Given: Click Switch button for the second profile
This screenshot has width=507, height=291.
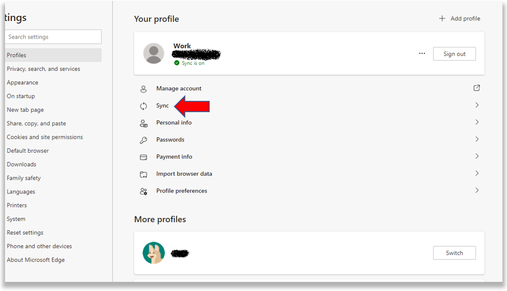Looking at the screenshot, I should point(454,253).
